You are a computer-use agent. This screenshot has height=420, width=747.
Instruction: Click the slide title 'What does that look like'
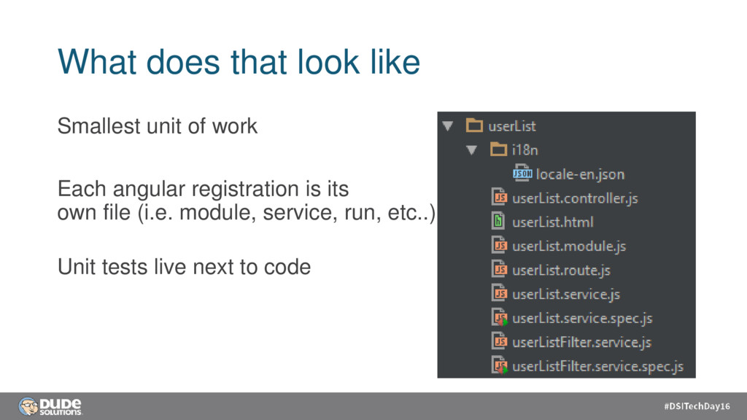pyautogui.click(x=239, y=62)
